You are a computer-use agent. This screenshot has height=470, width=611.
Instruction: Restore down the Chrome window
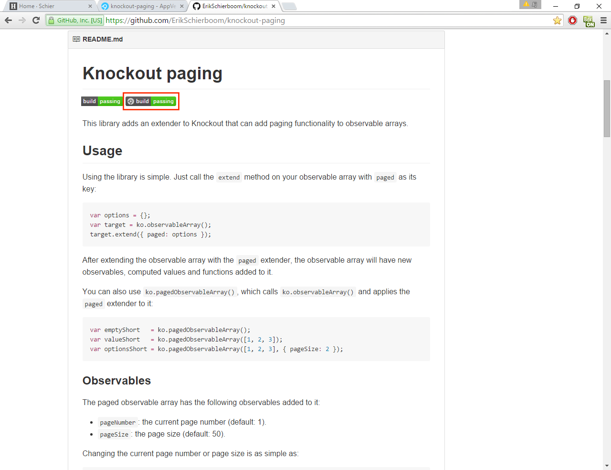point(577,6)
